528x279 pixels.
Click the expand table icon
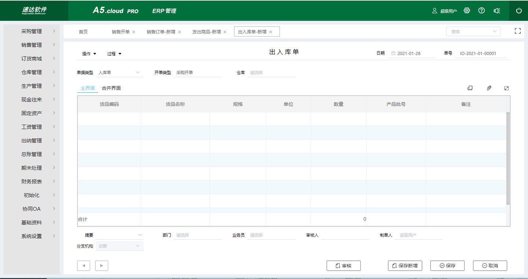[x=506, y=88]
